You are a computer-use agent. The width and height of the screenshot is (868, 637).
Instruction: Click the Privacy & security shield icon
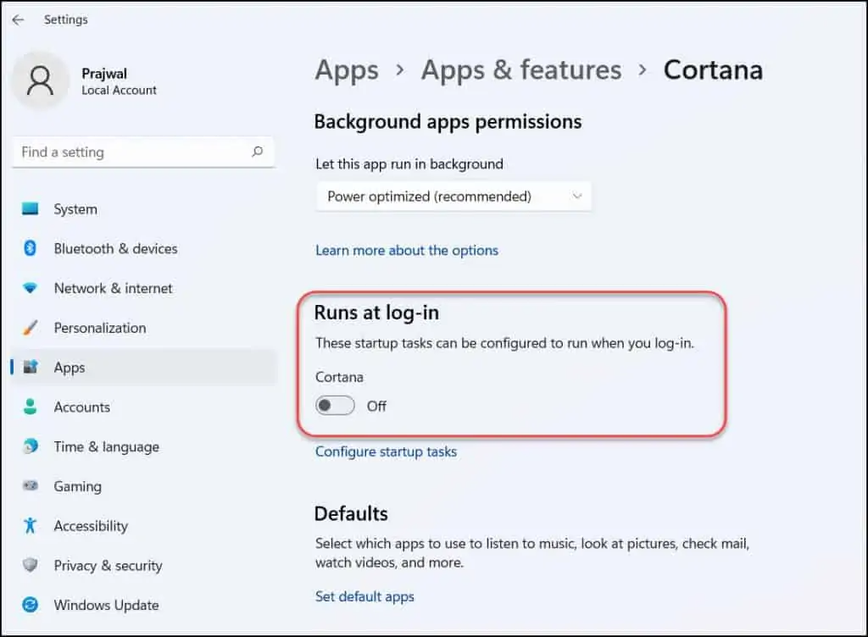pos(31,566)
